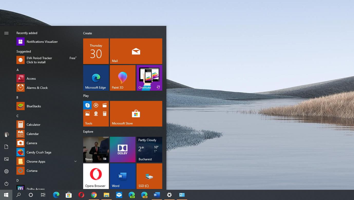Image resolution: width=354 pixels, height=200 pixels.
Task: Click the Create tile group title
Action: (x=88, y=33)
